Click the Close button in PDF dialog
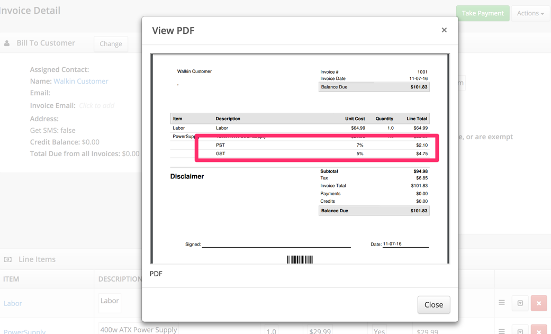Screen dimensions: 551x334 pos(433,304)
